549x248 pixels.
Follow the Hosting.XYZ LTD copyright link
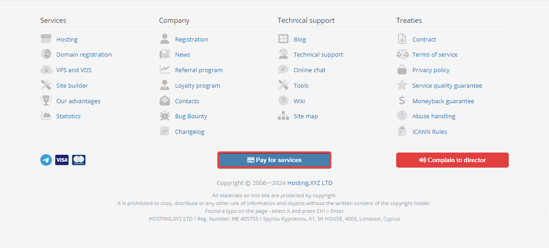pos(310,183)
